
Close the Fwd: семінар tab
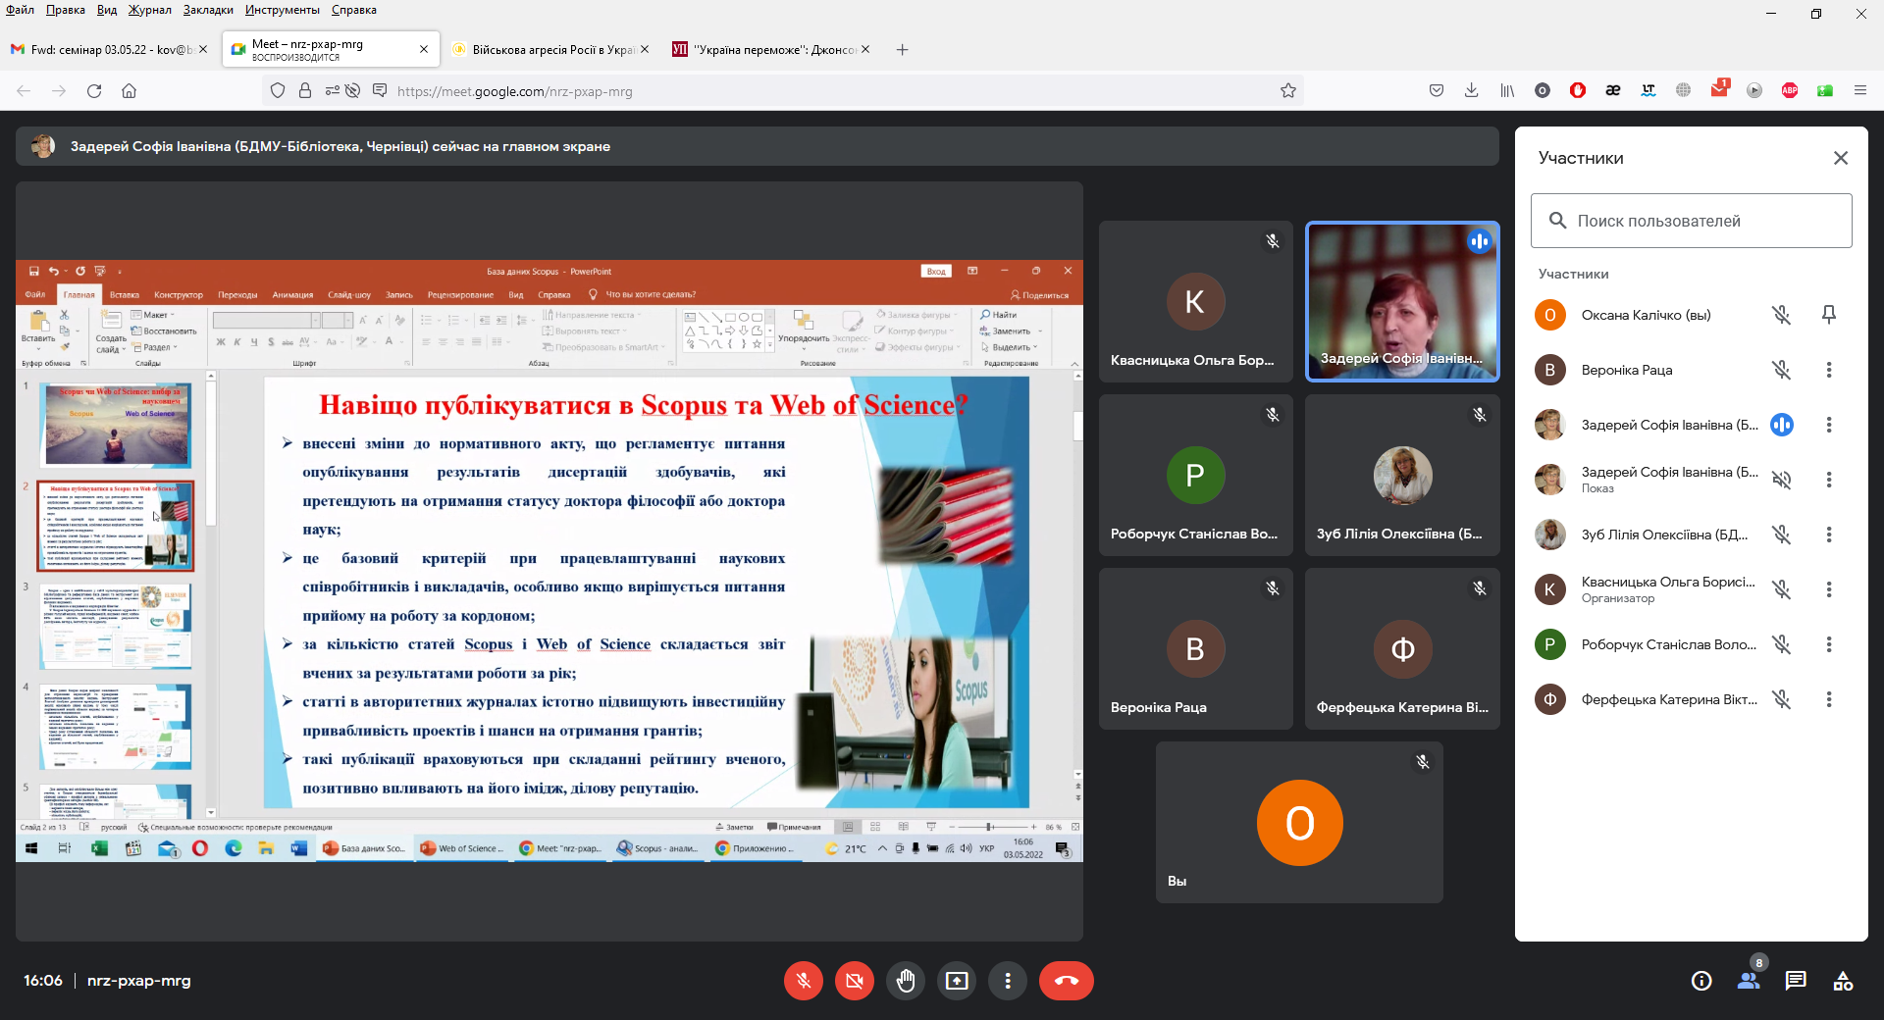click(203, 49)
